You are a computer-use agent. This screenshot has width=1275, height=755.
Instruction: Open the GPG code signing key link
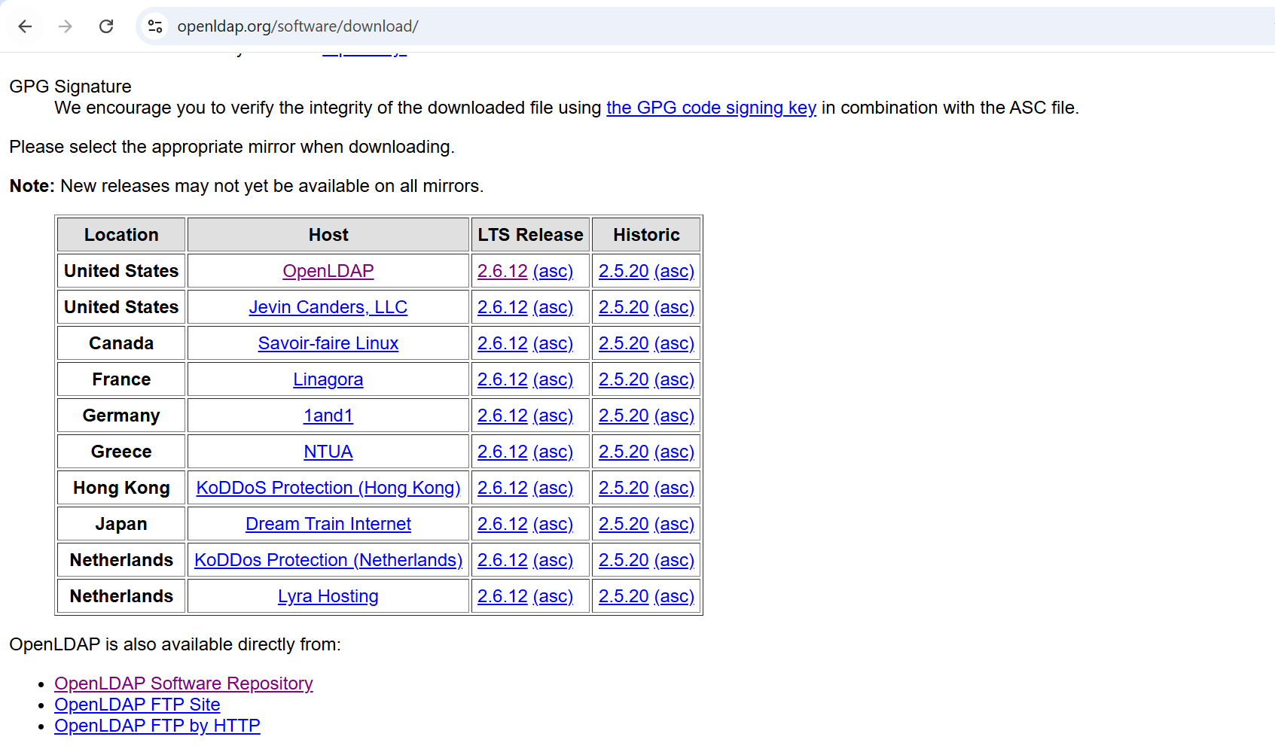coord(710,108)
